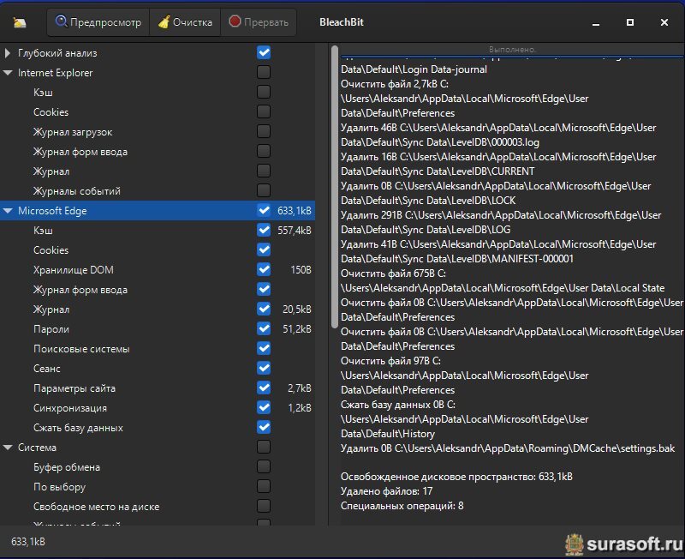685x559 pixels.
Task: Uncheck the Глубокий анализ checkbox
Action: coord(264,53)
